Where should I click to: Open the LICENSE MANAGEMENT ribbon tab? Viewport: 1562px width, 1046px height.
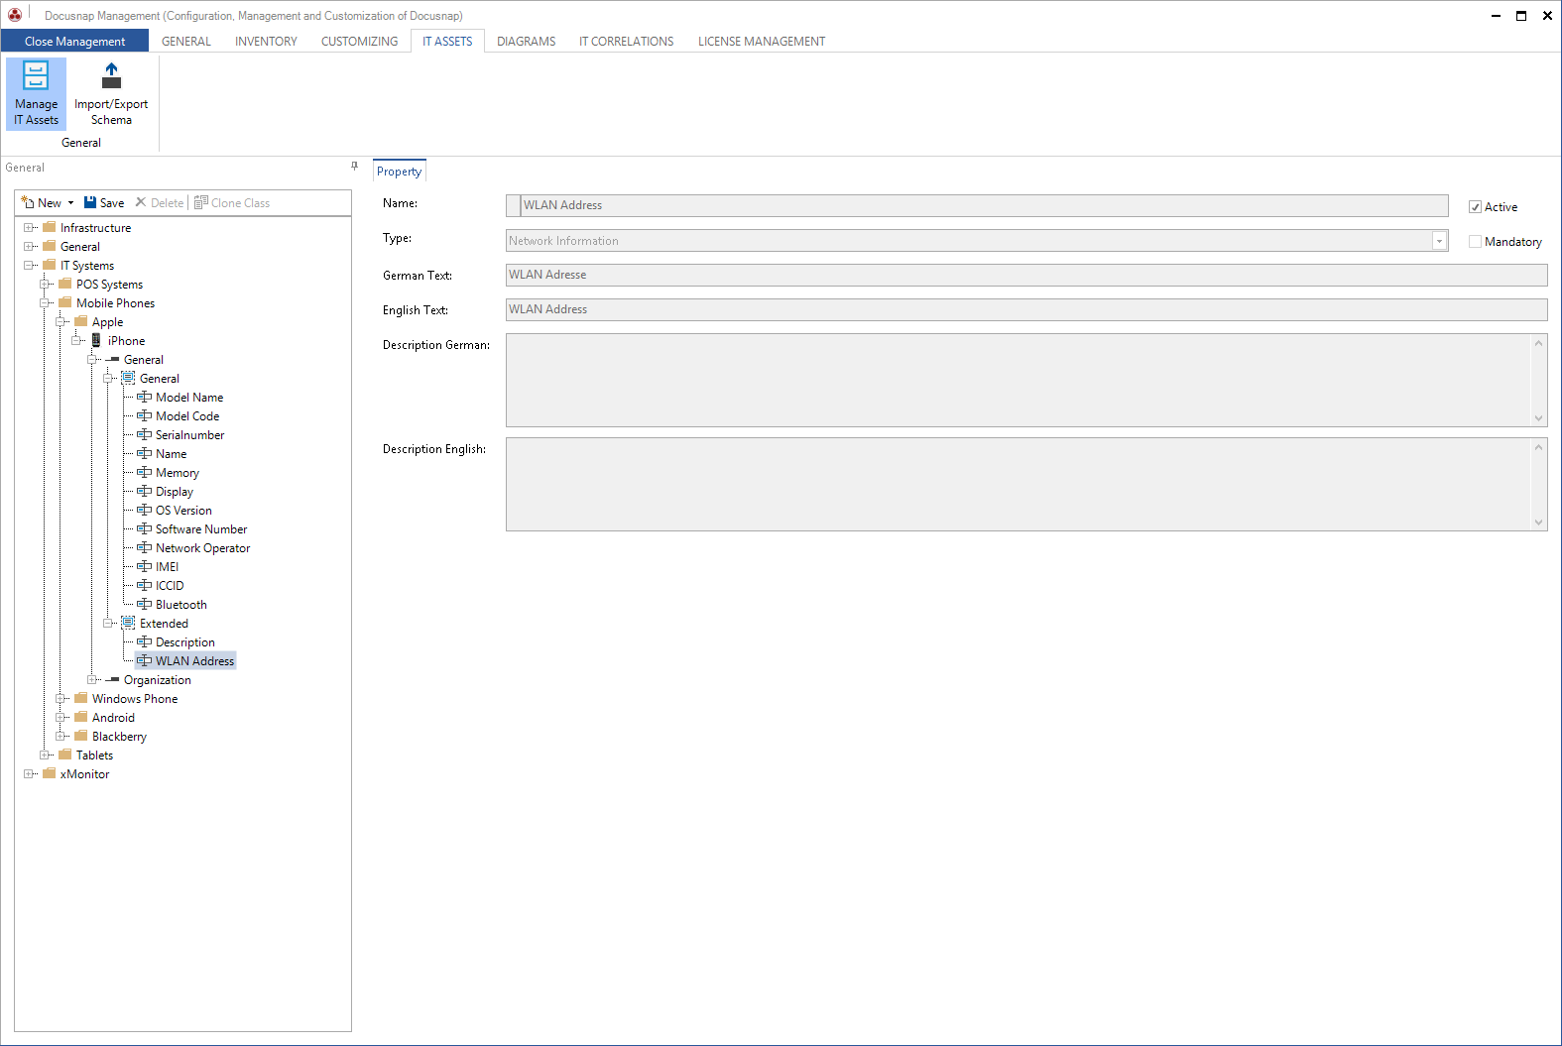click(x=762, y=42)
